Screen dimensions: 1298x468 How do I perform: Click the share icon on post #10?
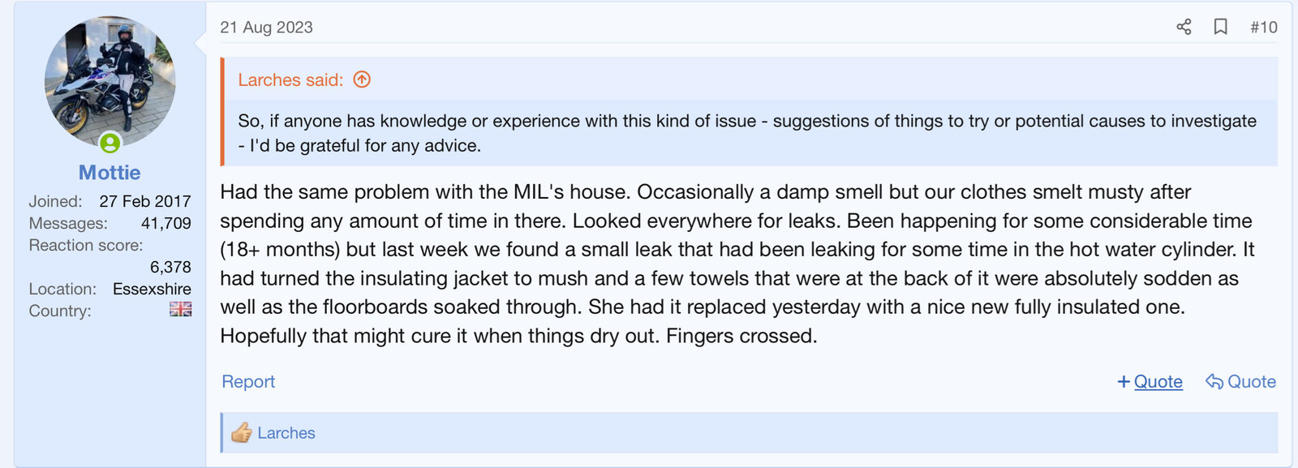point(1184,27)
